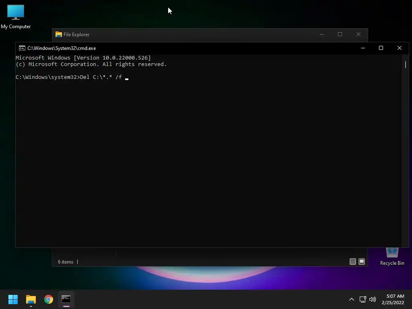Viewport: 412px width, 309px height.
Task: Click the cmd.exe window title text
Action: (x=62, y=48)
